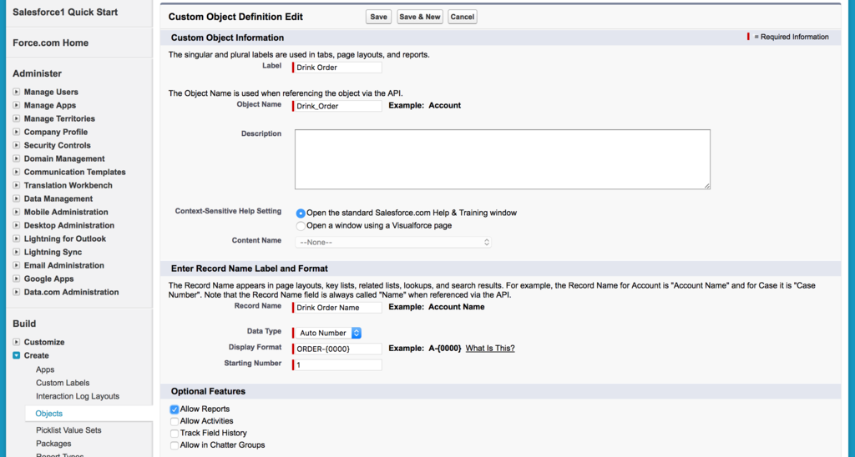The image size is (855, 457).
Task: Expand the Data.com Administration arrow
Action: 17,292
